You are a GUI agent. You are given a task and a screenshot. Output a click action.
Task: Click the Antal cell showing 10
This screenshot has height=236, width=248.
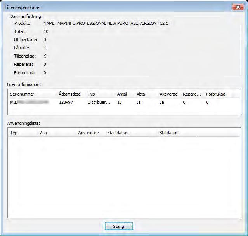(120, 102)
